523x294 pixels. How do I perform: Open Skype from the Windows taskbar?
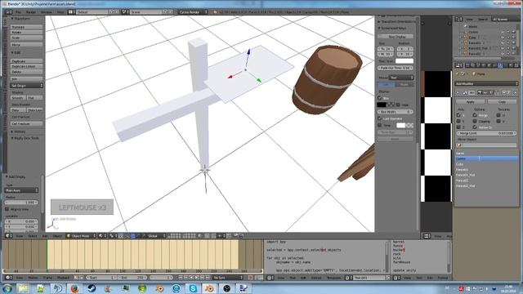click(x=193, y=288)
